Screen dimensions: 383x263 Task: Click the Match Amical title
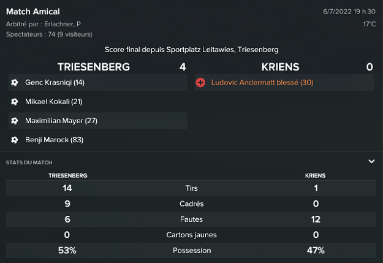pyautogui.click(x=33, y=12)
